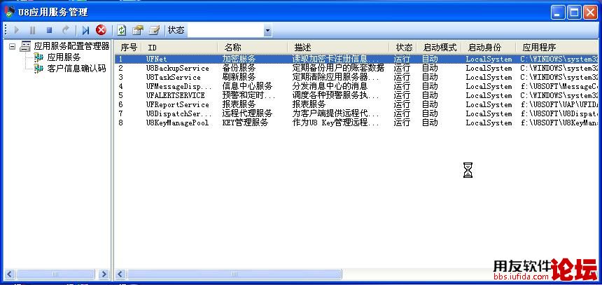Click the service list horizontal scrollbar thumb
602x285 pixels.
(234, 274)
